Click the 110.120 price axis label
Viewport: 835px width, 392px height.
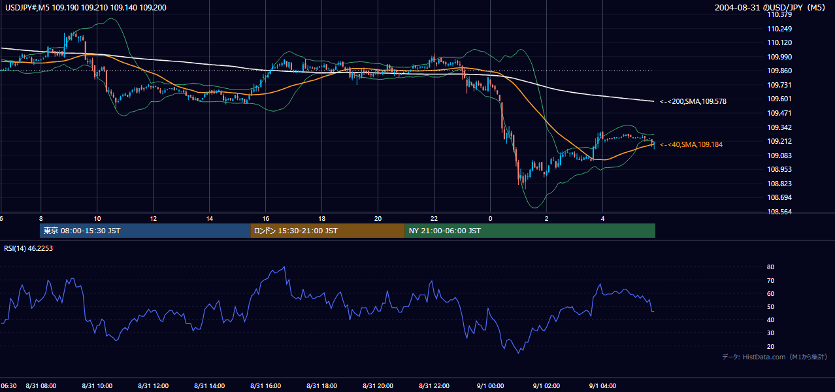click(x=779, y=43)
